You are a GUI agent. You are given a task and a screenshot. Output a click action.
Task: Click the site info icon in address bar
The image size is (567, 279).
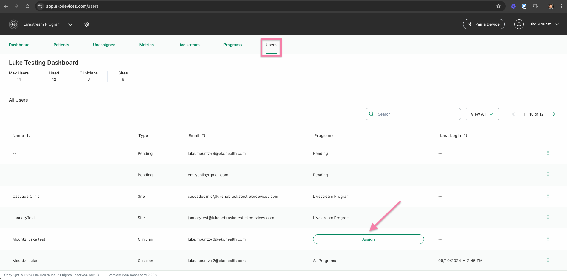[40, 6]
